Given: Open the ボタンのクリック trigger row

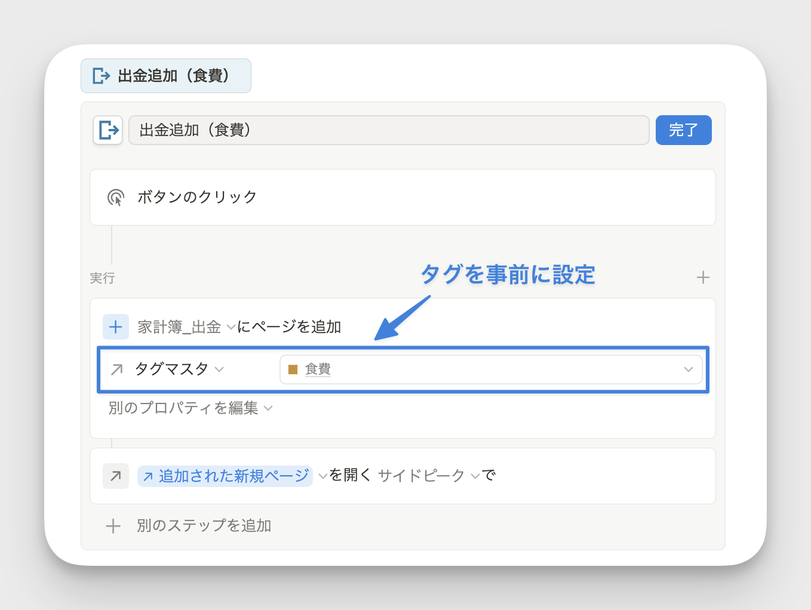Looking at the screenshot, I should 403,197.
